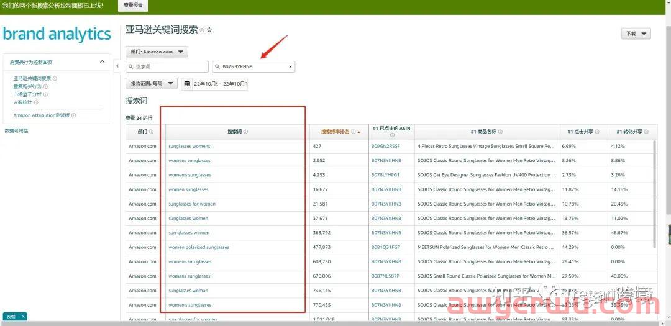The image size is (671, 326).
Task: Open Amazon Attribution测试版 link
Action: click(x=42, y=115)
